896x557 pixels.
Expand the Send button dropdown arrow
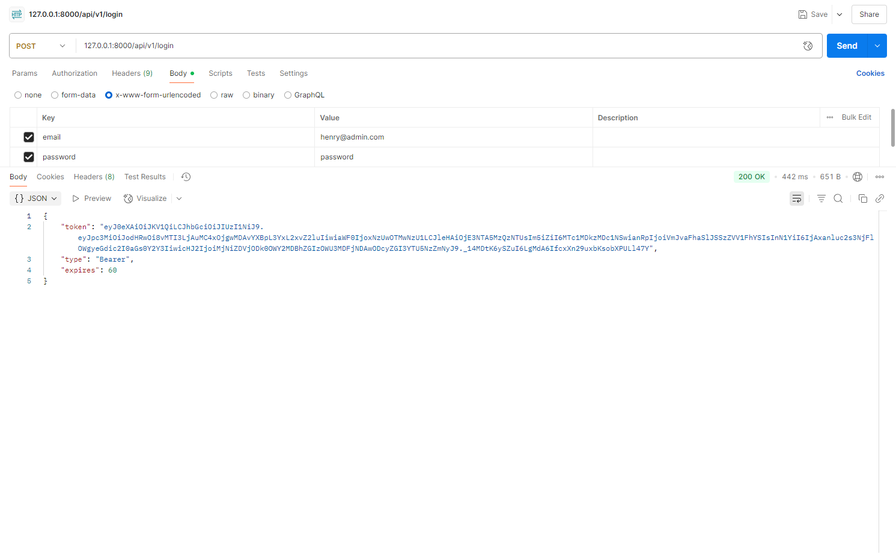877,46
